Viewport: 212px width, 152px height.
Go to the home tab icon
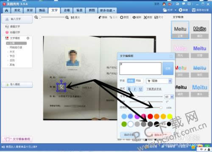pyautogui.click(x=6, y=11)
